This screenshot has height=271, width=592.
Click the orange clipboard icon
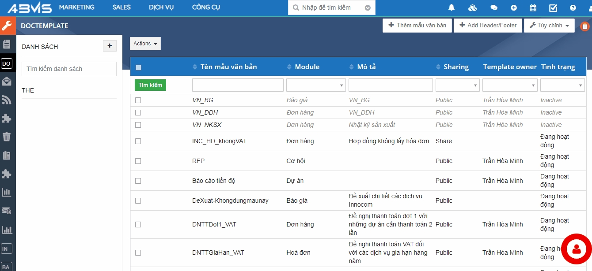tap(584, 26)
